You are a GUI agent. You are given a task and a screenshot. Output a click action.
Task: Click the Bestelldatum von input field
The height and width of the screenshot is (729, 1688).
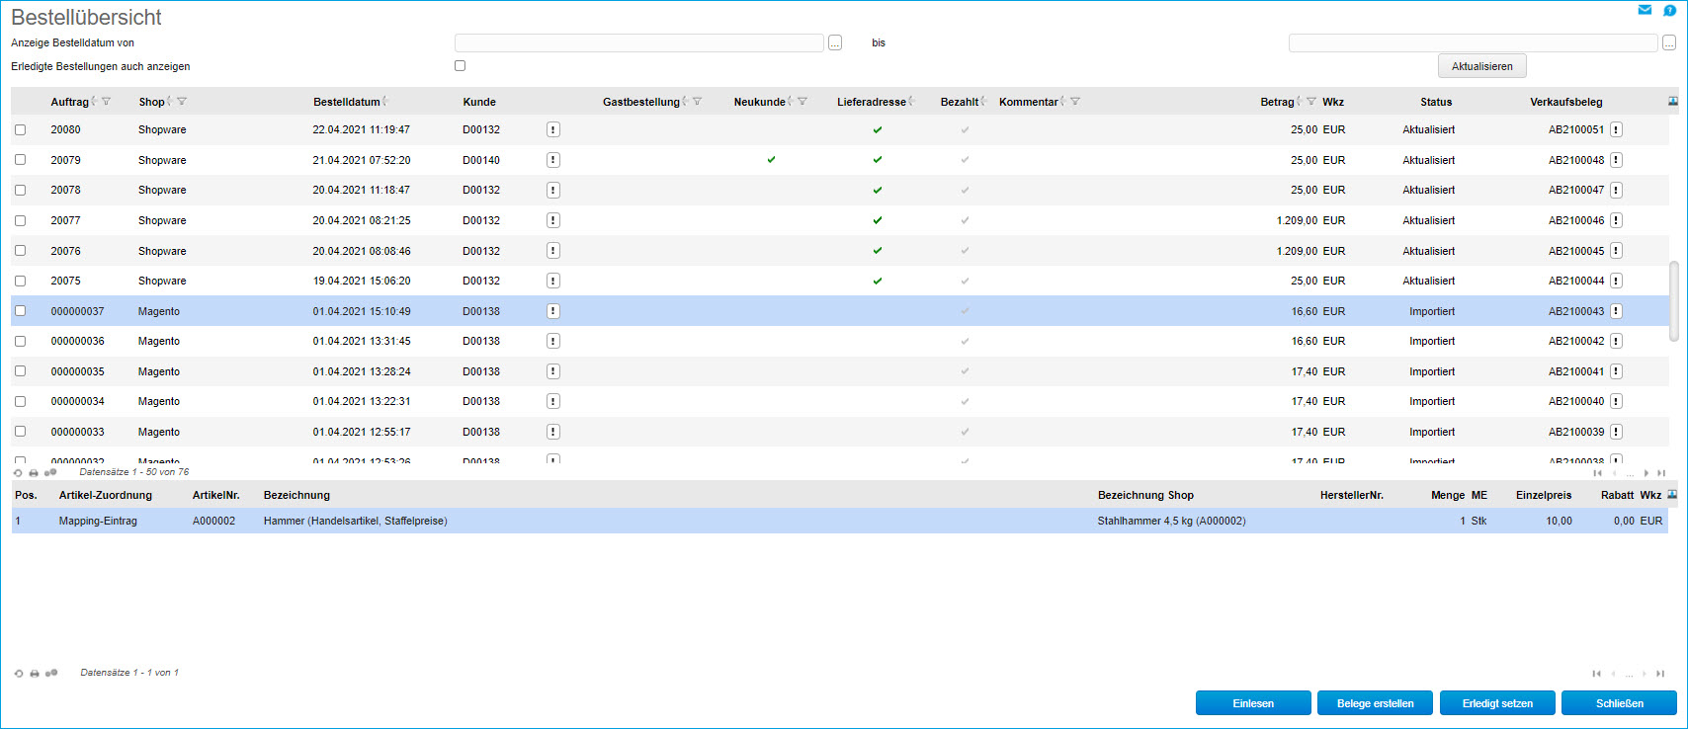[x=639, y=43]
